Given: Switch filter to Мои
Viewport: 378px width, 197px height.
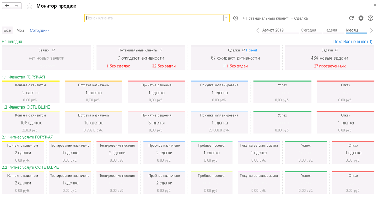Looking at the screenshot, I should point(20,30).
